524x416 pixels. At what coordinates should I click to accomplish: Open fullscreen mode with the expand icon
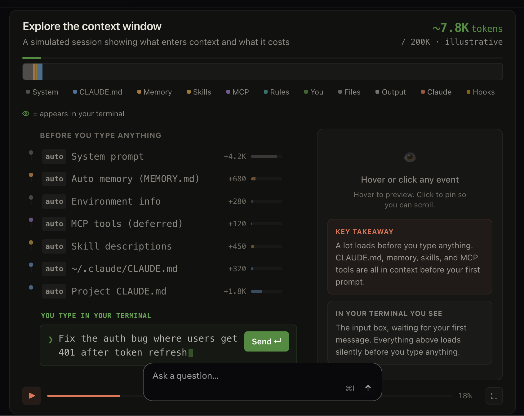pyautogui.click(x=494, y=396)
